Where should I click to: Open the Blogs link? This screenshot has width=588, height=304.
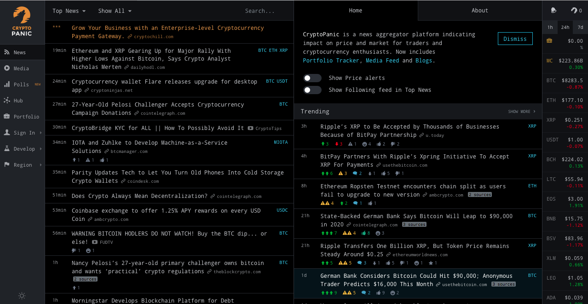pyautogui.click(x=424, y=61)
